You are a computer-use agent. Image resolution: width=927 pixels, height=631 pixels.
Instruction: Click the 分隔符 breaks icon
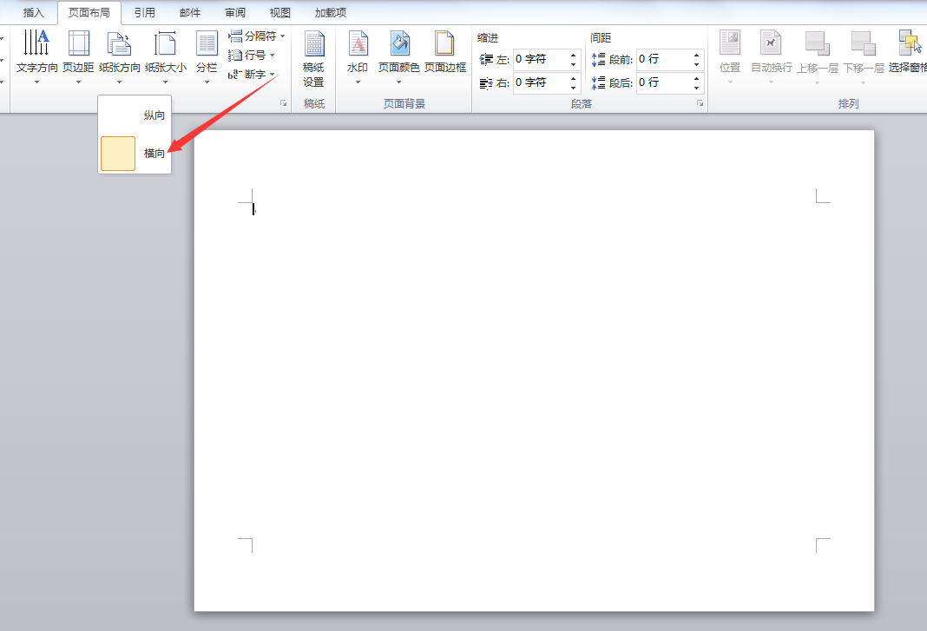point(235,36)
